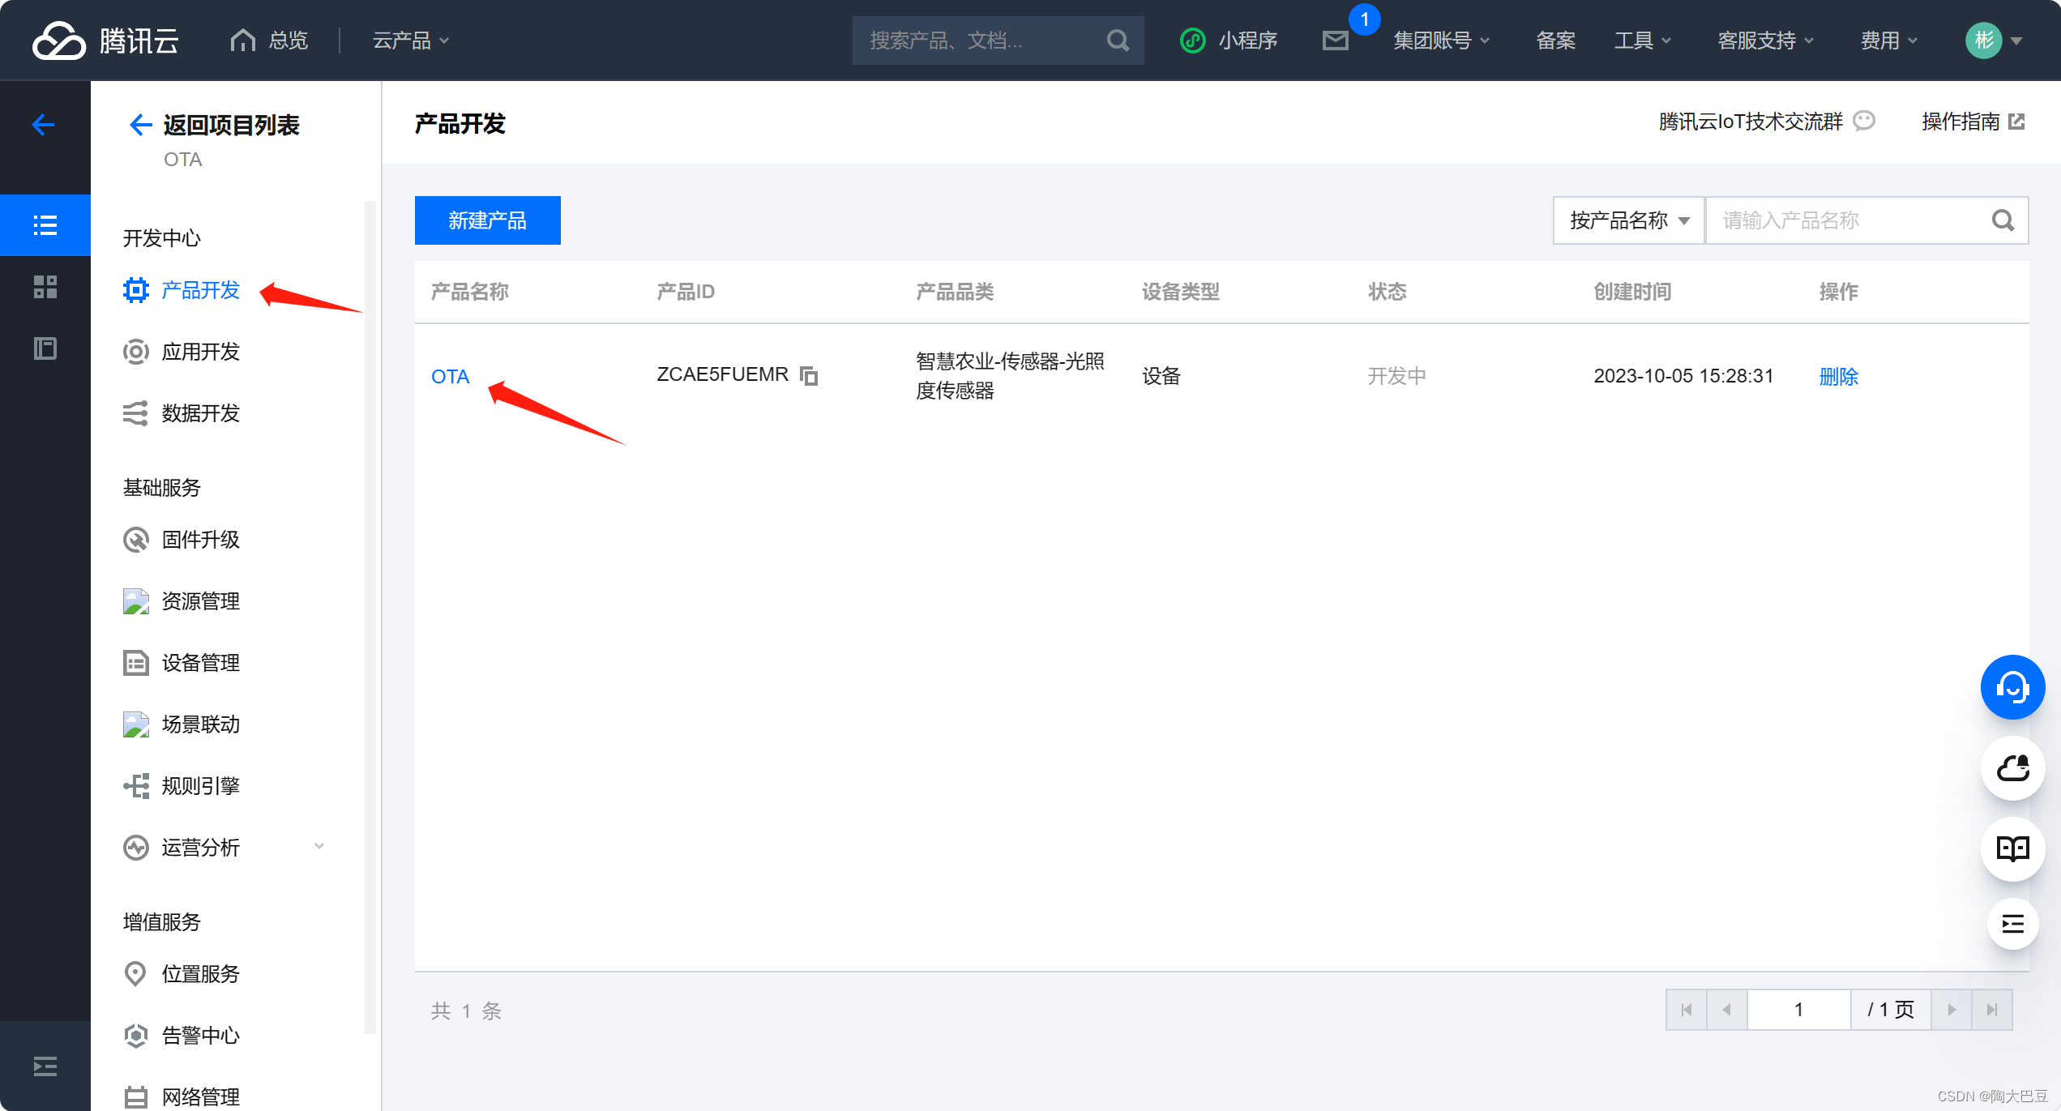2061x1111 pixels.
Task: Click the left rail blue back arrow
Action: (x=44, y=124)
